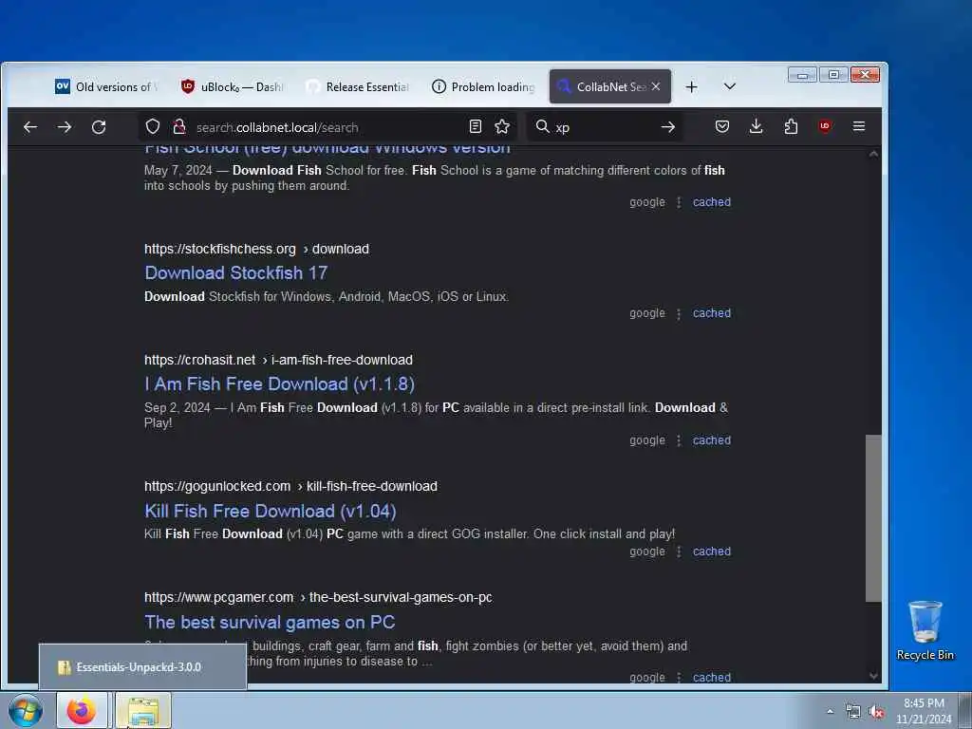
Task: Open tracking protection shield panel
Action: [x=153, y=127]
